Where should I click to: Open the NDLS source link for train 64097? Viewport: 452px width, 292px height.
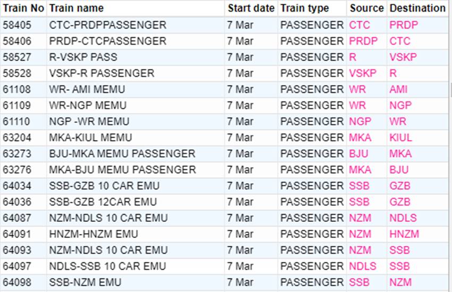tap(363, 267)
